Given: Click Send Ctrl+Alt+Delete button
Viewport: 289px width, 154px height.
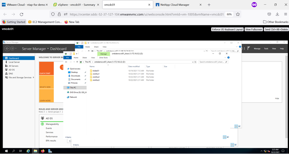Looking at the screenshot, I should (276, 29).
